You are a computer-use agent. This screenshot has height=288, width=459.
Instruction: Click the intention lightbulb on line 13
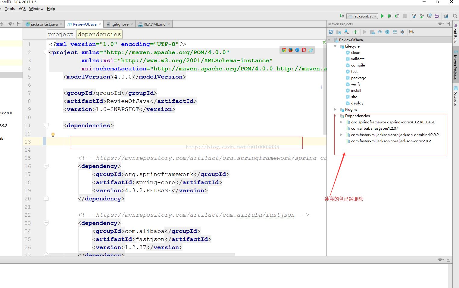(53, 135)
